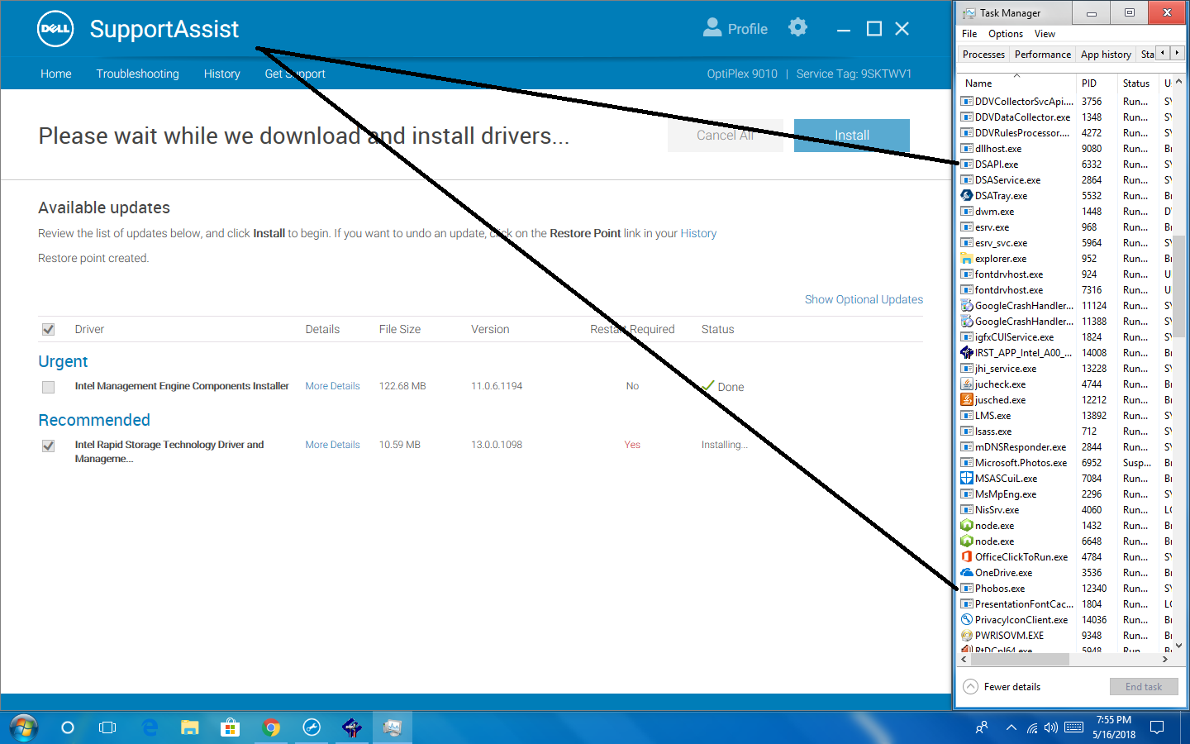This screenshot has width=1190, height=744.
Task: Click the jusched.exe Java icon
Action: pos(966,400)
